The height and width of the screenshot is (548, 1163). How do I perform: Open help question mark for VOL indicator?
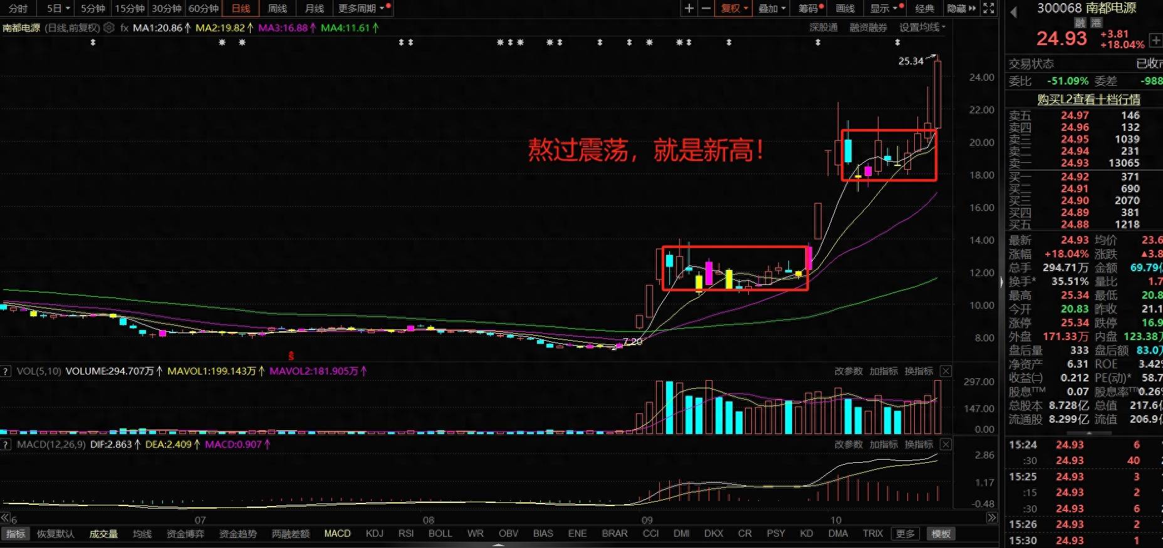point(6,371)
